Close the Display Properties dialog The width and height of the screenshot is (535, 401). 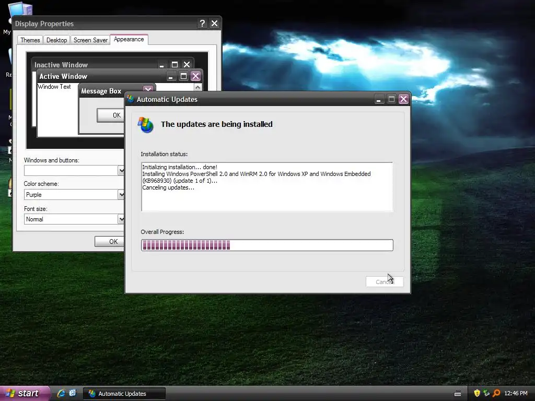pyautogui.click(x=214, y=23)
